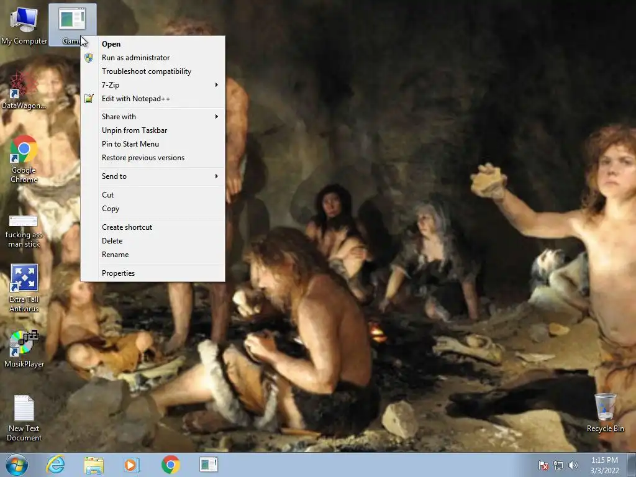Click the network tray icon
This screenshot has height=477, width=636.
(x=558, y=465)
